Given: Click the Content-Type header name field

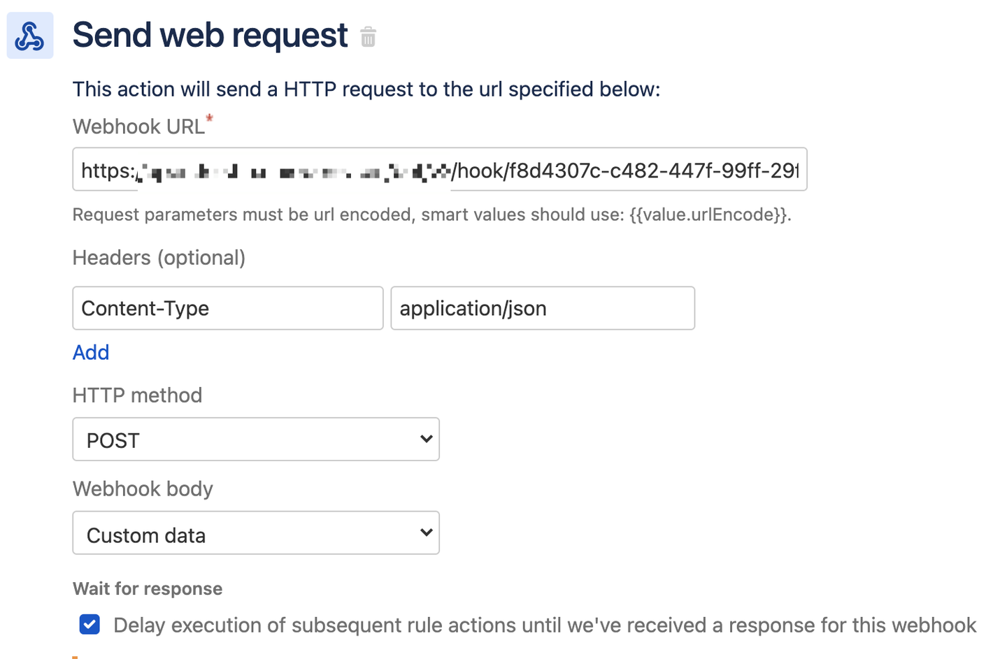Looking at the screenshot, I should pyautogui.click(x=227, y=308).
